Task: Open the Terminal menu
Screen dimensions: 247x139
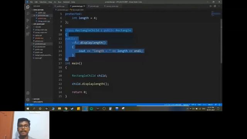Action: (66, 2)
